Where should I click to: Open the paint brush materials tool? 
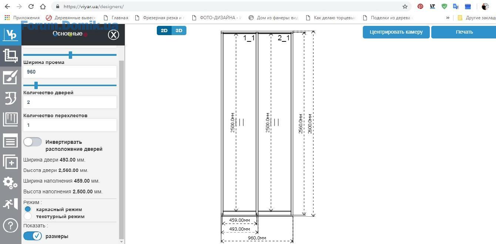pos(10,77)
